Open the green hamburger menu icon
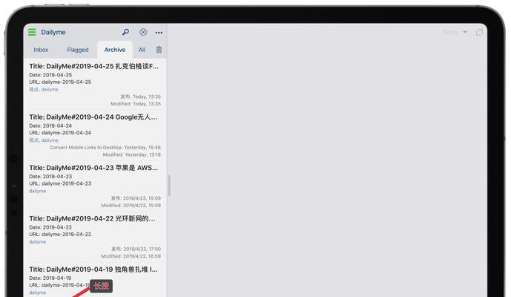 tap(32, 32)
